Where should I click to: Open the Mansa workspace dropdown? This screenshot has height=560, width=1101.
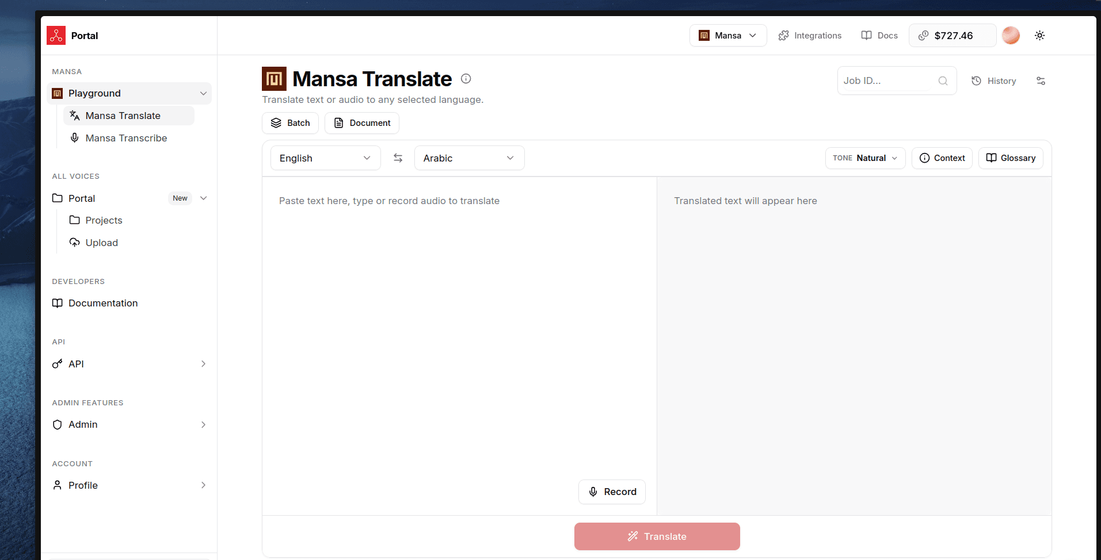coord(728,36)
